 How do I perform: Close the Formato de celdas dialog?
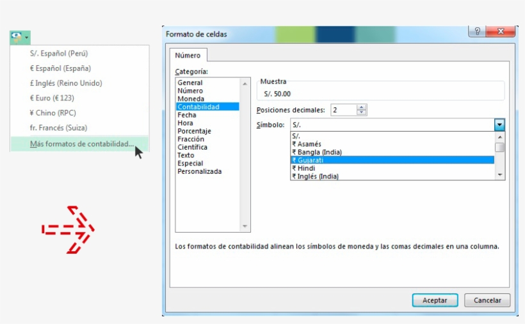coord(501,31)
